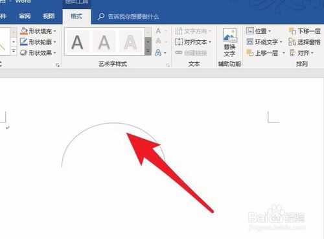Screen dimensions: 324x239
Task: Select the Format (格式) tab
Action: pyautogui.click(x=76, y=16)
